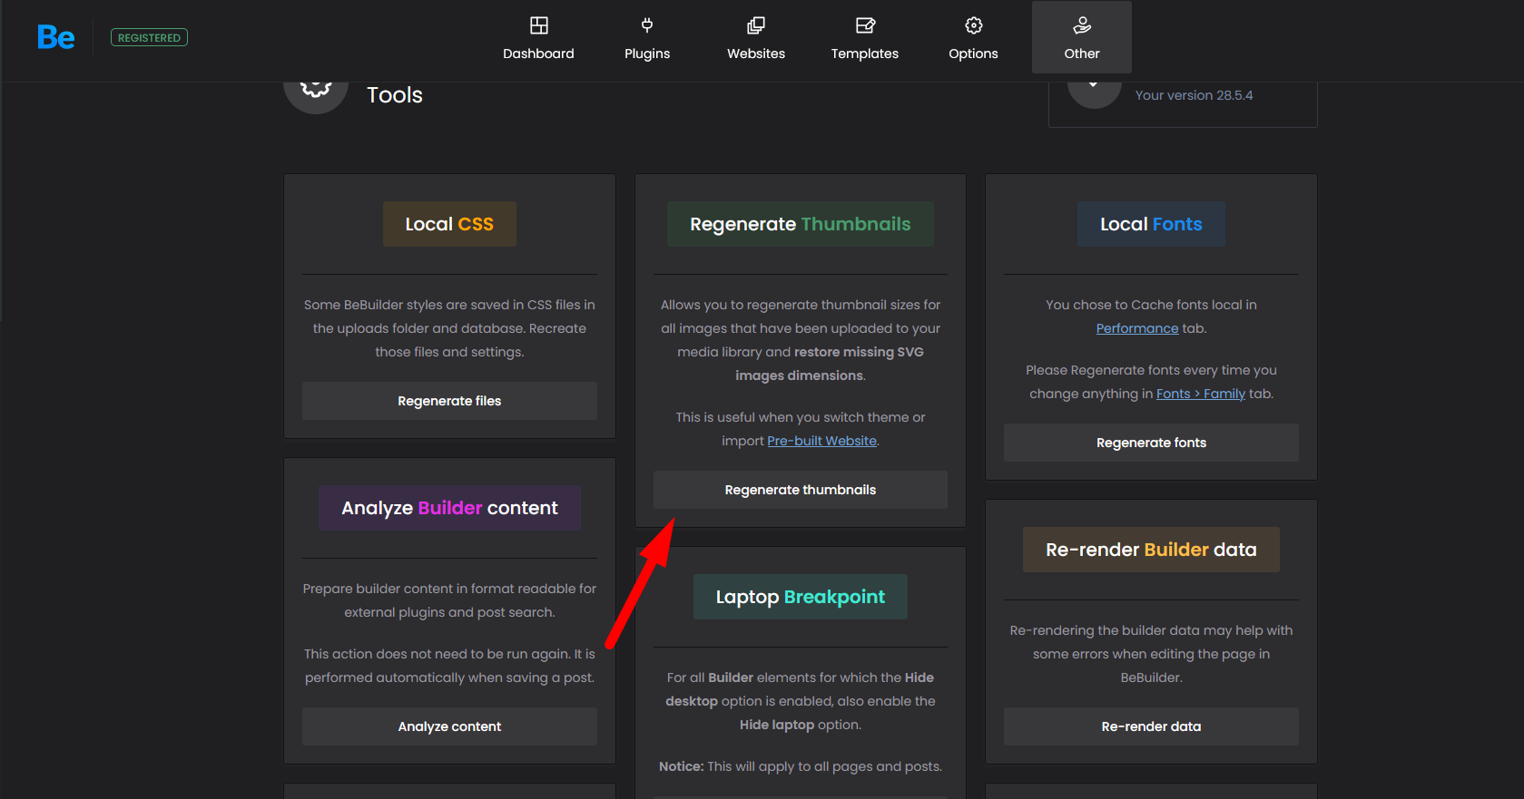Click the Re-render data button
Screen dimensions: 1524x799
point(1151,726)
